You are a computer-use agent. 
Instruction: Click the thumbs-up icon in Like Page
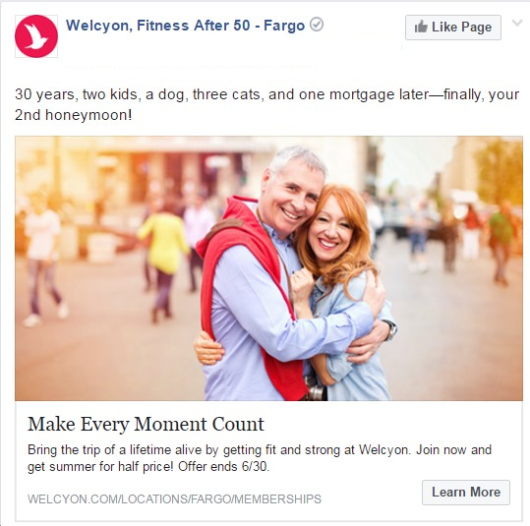421,27
